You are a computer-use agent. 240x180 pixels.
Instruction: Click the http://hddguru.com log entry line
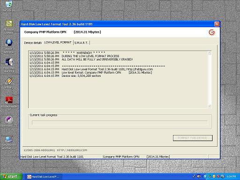(91, 69)
